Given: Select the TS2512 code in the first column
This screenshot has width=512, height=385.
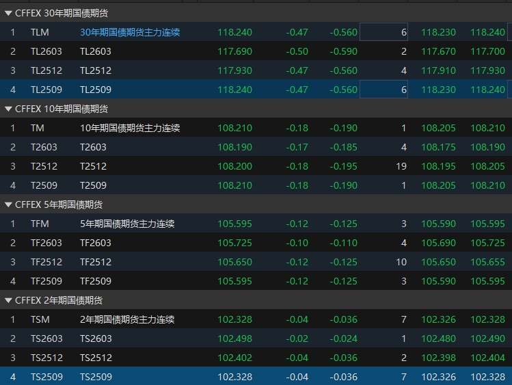Looking at the screenshot, I should pyautogui.click(x=46, y=358).
